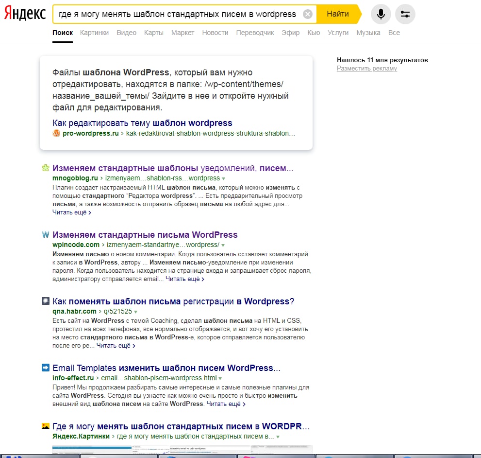The height and width of the screenshot is (458, 481).
Task: Open 'Email Templates изменить шаблон писем' result
Action: pos(166,368)
